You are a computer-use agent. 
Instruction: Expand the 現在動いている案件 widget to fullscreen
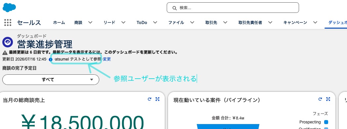(328, 99)
